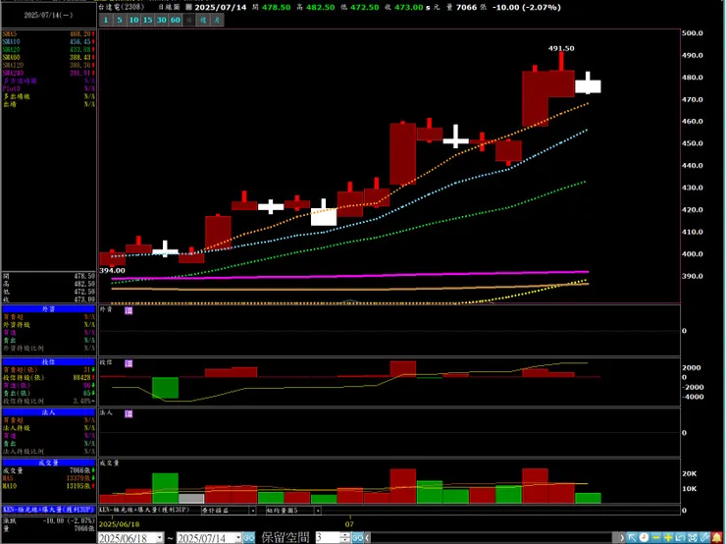This screenshot has height=544, width=726.
Task: Click the arrow cursor icon in bottom toolbar
Action: 632,537
